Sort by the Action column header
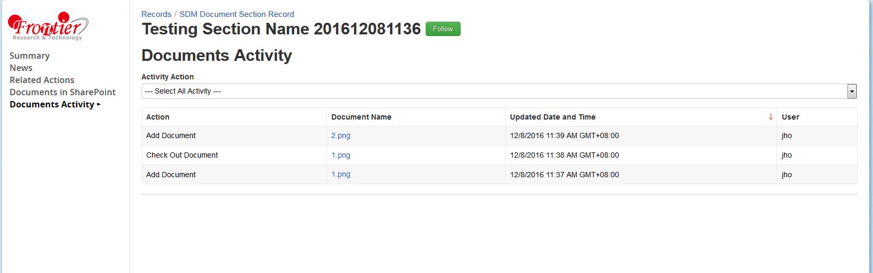The height and width of the screenshot is (273, 873). 158,117
